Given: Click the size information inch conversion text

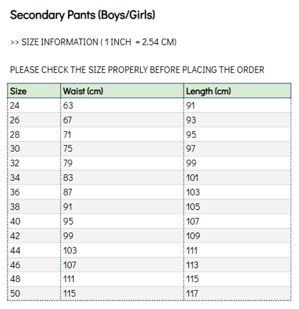Looking at the screenshot, I should coord(93,42).
